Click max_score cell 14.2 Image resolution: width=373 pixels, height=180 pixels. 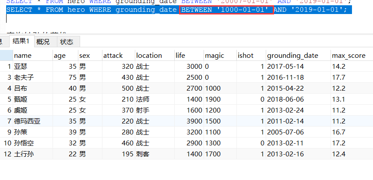[352, 67]
